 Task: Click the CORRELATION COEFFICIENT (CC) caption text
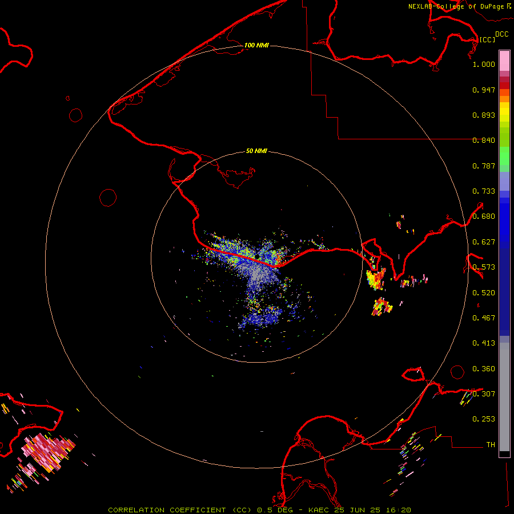coord(180,510)
